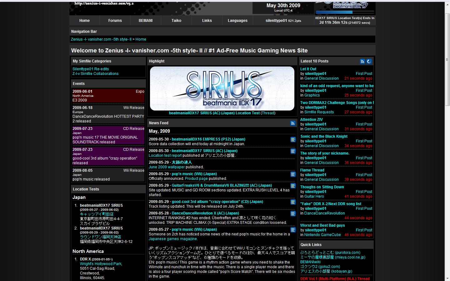450x281 pixels.
Task: Open the Flame Thread post
Action: tap(312, 170)
